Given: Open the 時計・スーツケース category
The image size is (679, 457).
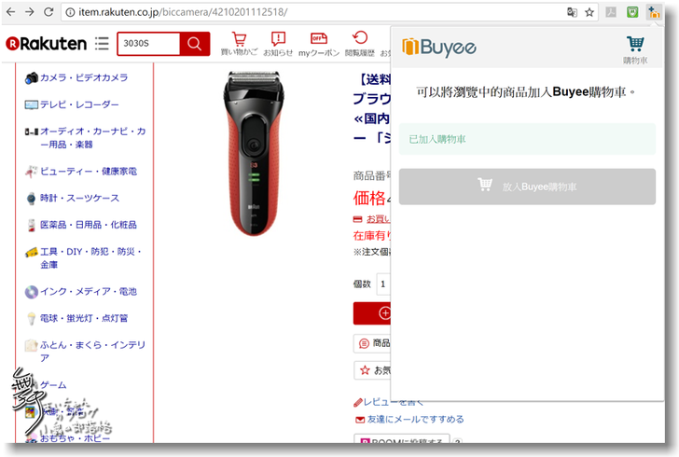Looking at the screenshot, I should (79, 198).
